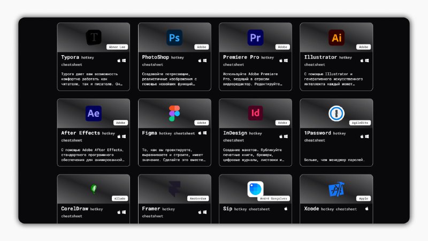Click the Typora description text
428x241 pixels.
91,79
